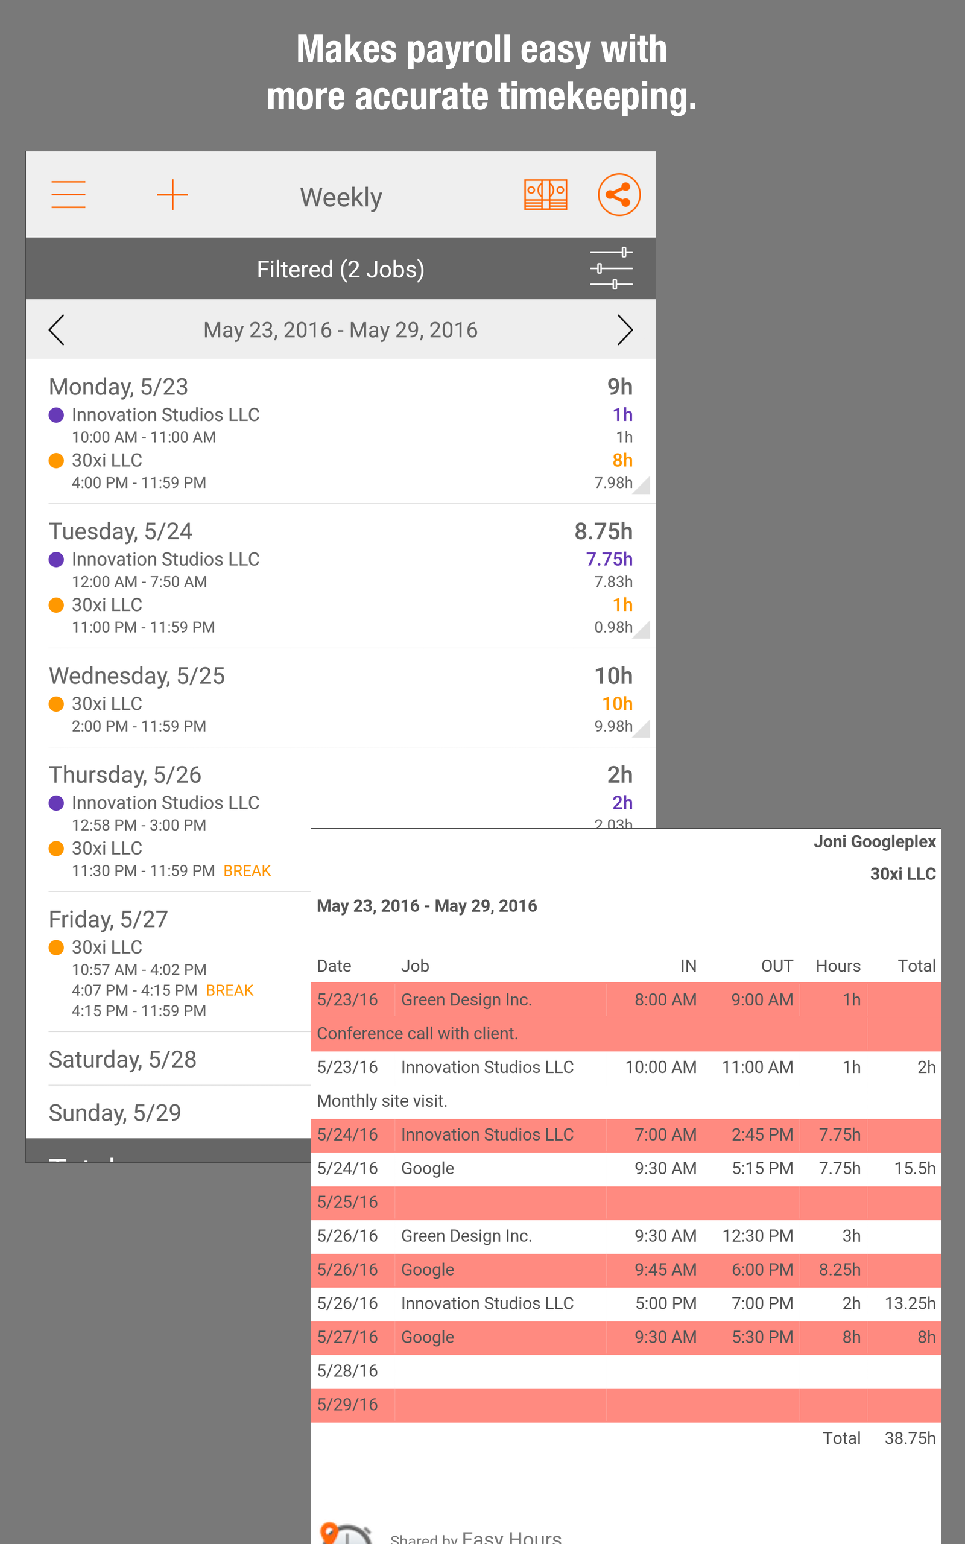Select 5/27/16 Google report row
The image size is (965, 1544).
point(625,1337)
